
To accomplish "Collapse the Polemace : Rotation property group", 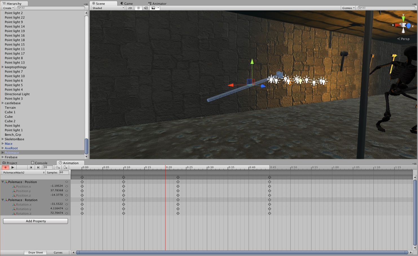I will pos(3,200).
